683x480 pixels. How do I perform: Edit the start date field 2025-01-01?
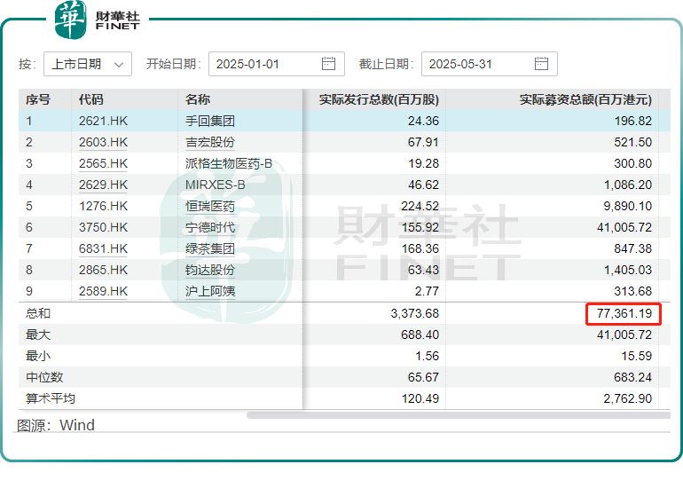277,64
